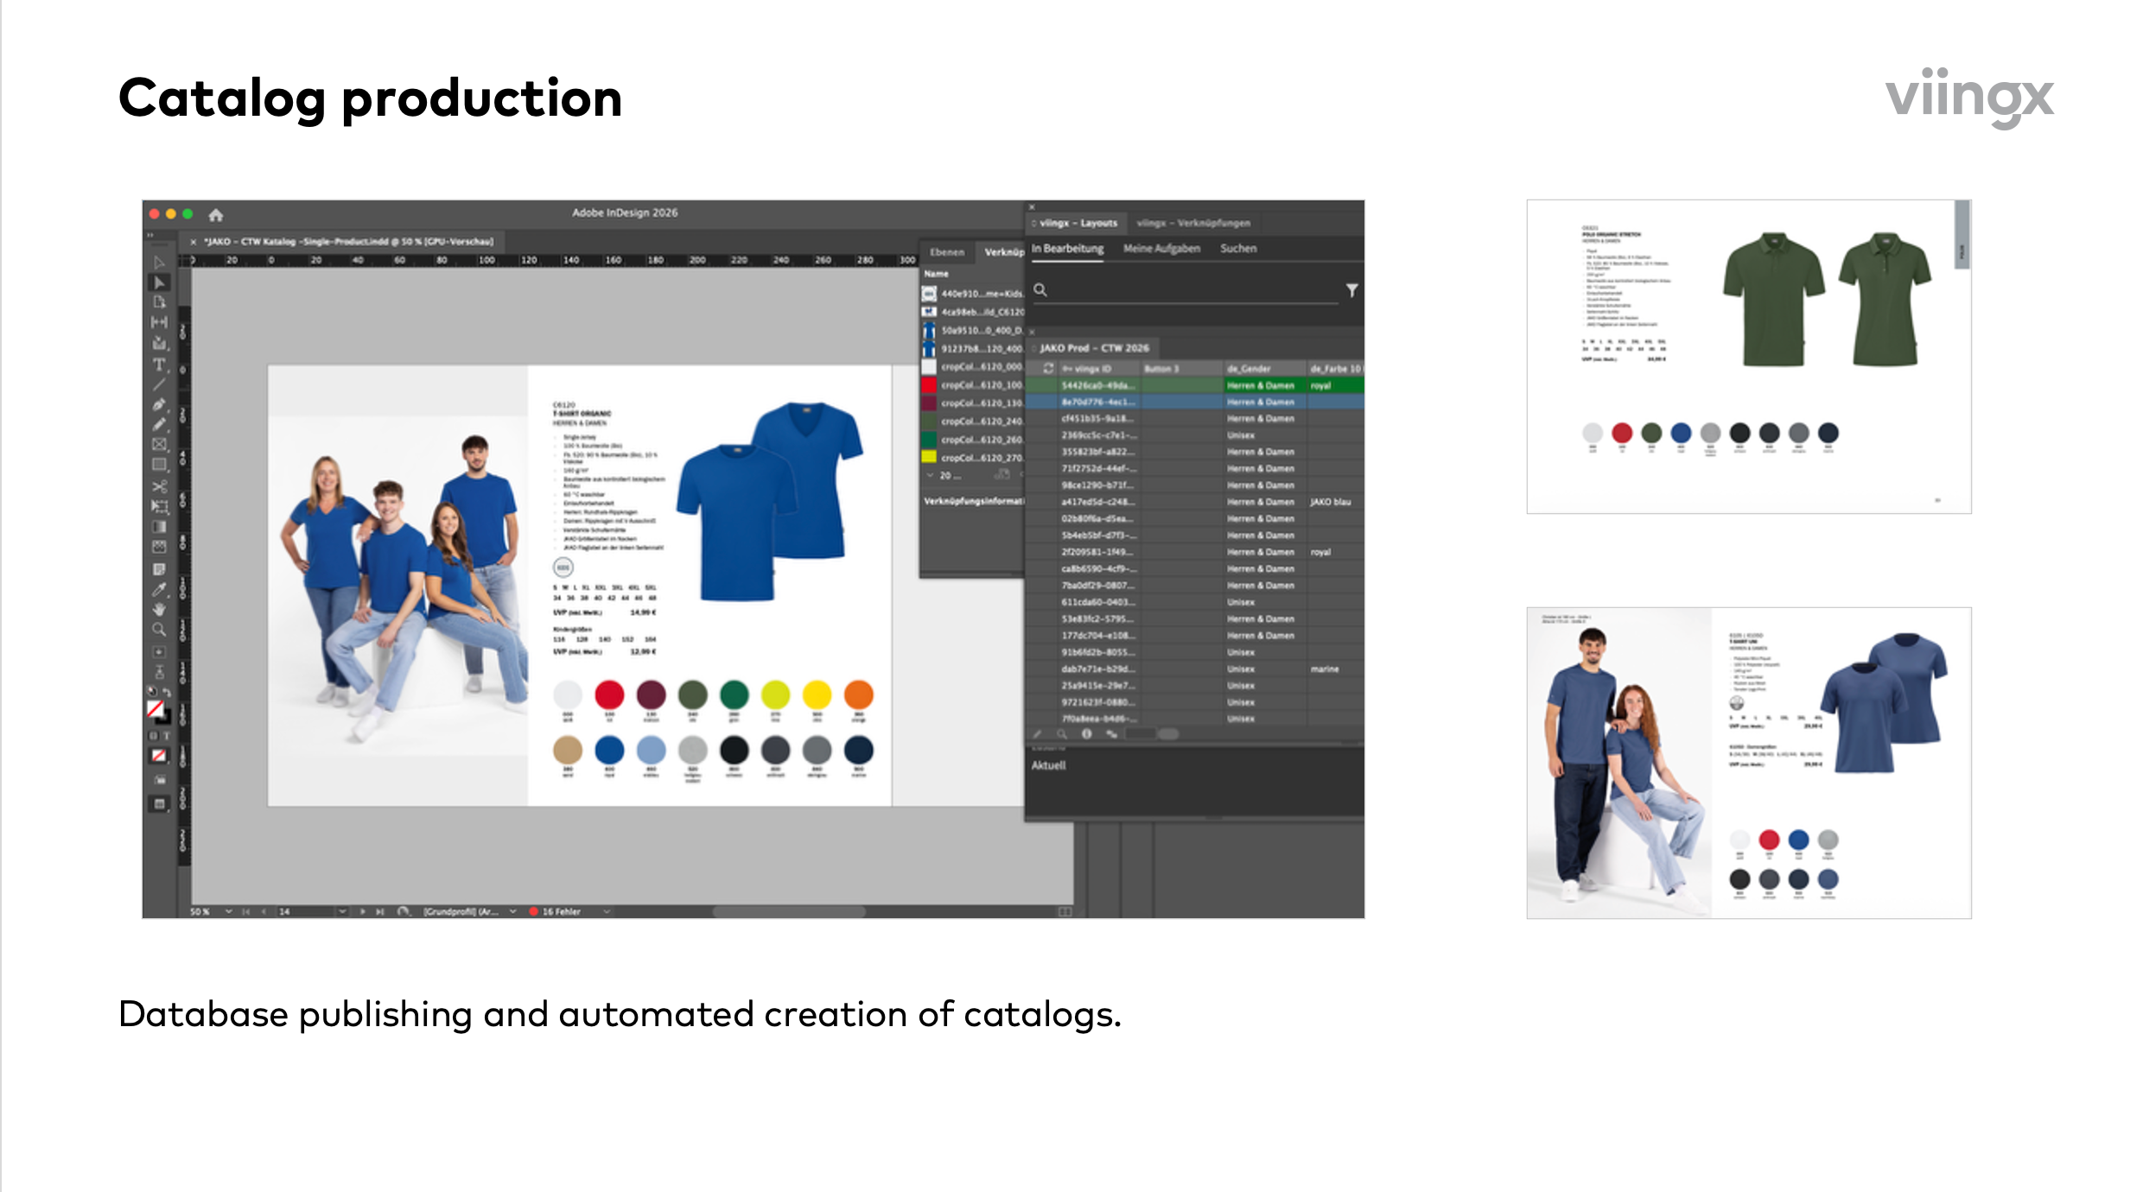Select the Zoom tool in toolbox
The width and height of the screenshot is (2143, 1192).
tap(159, 630)
